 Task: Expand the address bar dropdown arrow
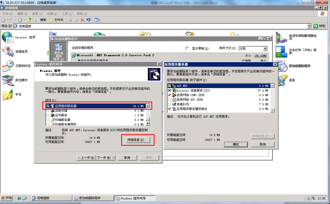(x=309, y=26)
